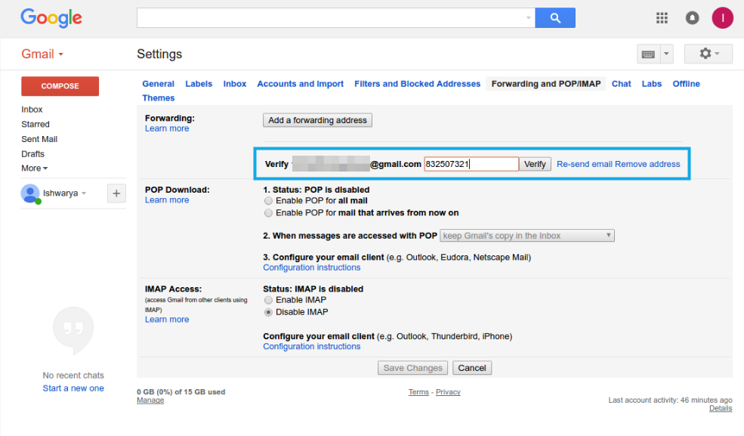
Task: Open the Drafts folder
Action: (32, 154)
